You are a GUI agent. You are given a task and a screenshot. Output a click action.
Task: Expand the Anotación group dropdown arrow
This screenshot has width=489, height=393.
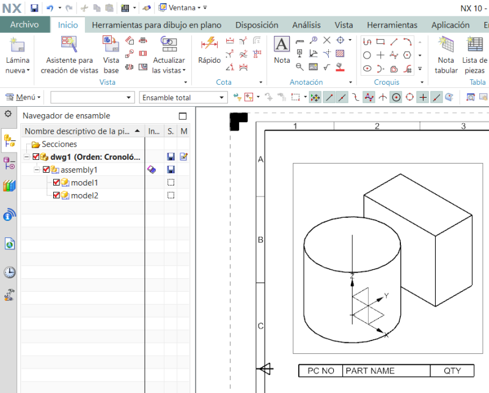coord(350,82)
